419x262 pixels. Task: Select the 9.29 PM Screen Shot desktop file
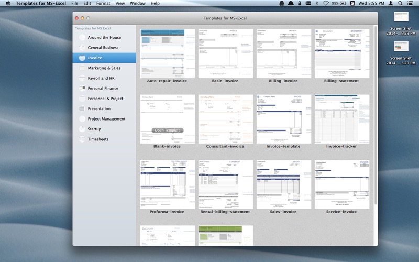401,24
